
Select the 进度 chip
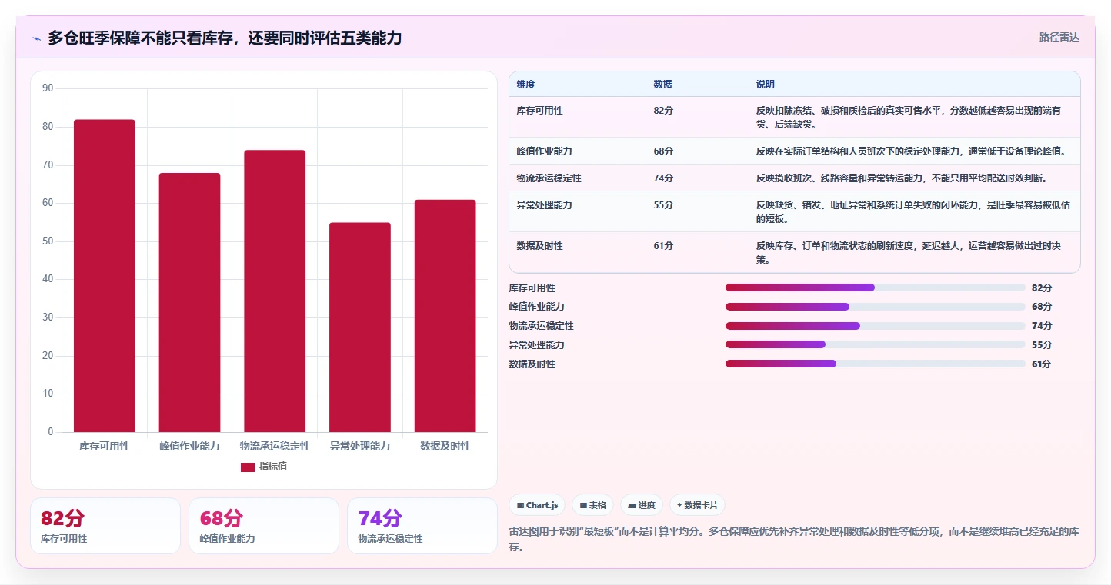pos(642,505)
